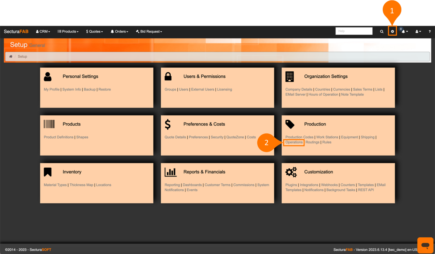Open the orange chat widget icon
The height and width of the screenshot is (254, 435).
(425, 245)
